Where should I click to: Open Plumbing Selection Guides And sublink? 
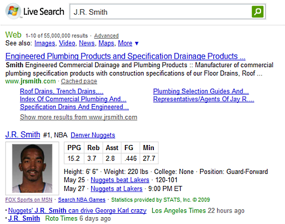pos(201,92)
